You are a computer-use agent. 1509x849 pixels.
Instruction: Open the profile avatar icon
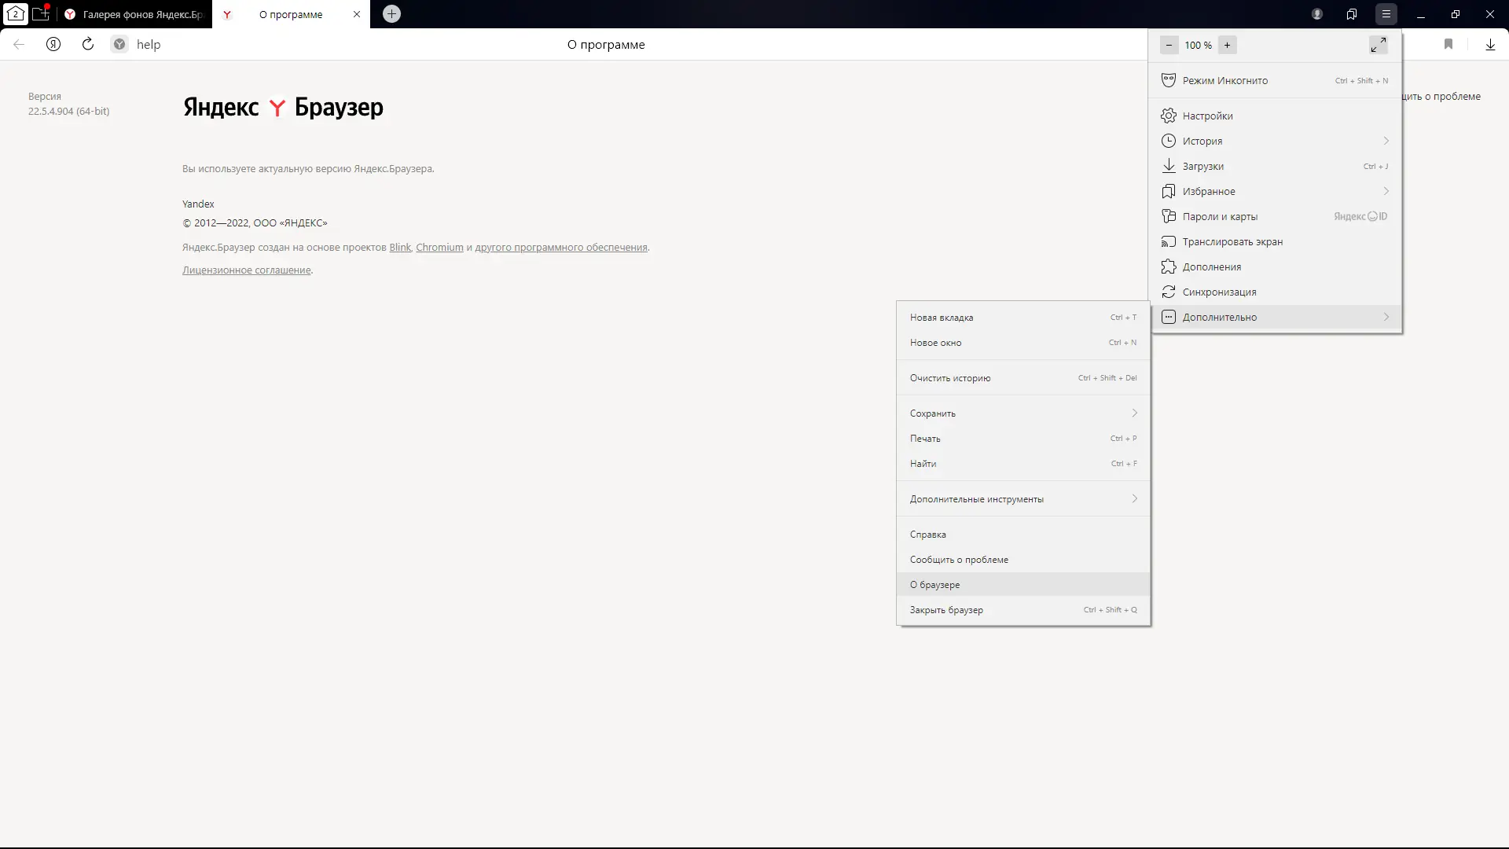pos(1317,14)
